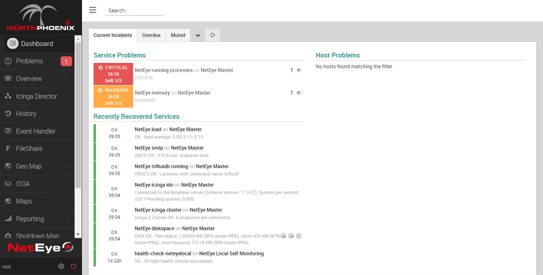Image resolution: width=543 pixels, height=275 pixels.
Task: Click the Würth Phoenix logo
Action: (x=41, y=18)
